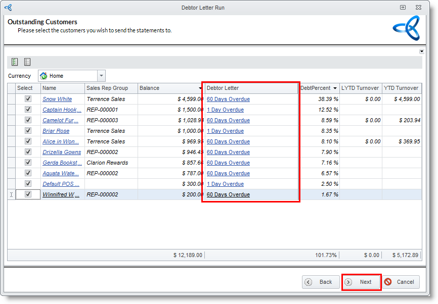
Task: Click the DebtPercent column sort arrow
Action: (x=335, y=88)
